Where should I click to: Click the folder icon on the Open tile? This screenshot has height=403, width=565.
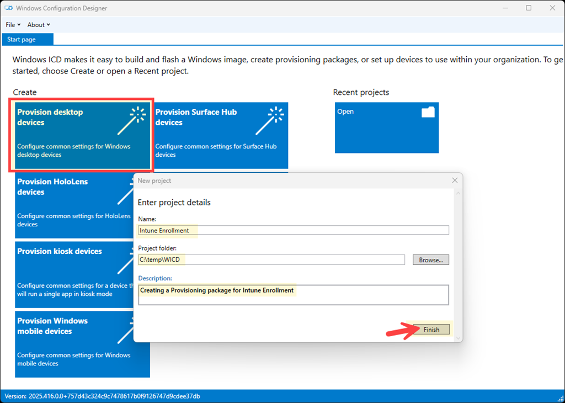(428, 112)
